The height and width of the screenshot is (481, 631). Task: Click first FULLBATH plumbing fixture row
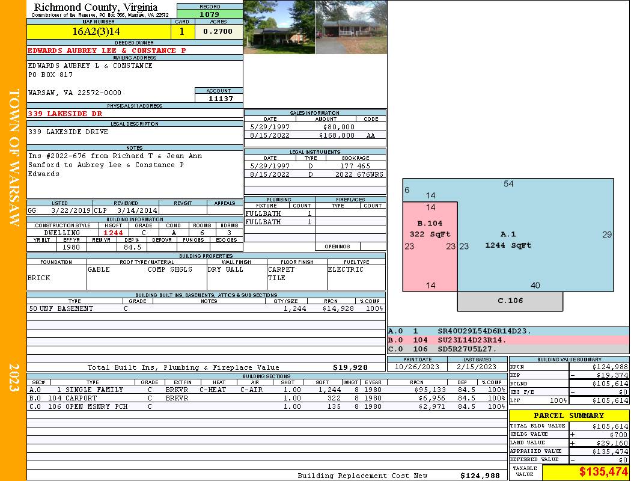point(279,213)
